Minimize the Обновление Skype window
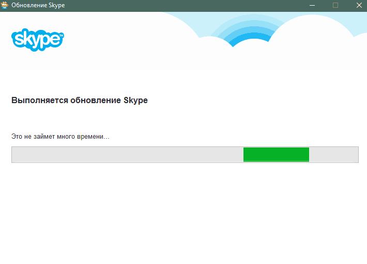This screenshot has height=264, width=367. point(312,5)
